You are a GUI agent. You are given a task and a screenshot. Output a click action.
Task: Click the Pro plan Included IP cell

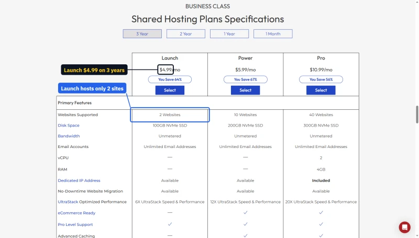[x=321, y=180]
